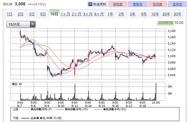Click the 単純移動平均(25) purple legend line

59,109
